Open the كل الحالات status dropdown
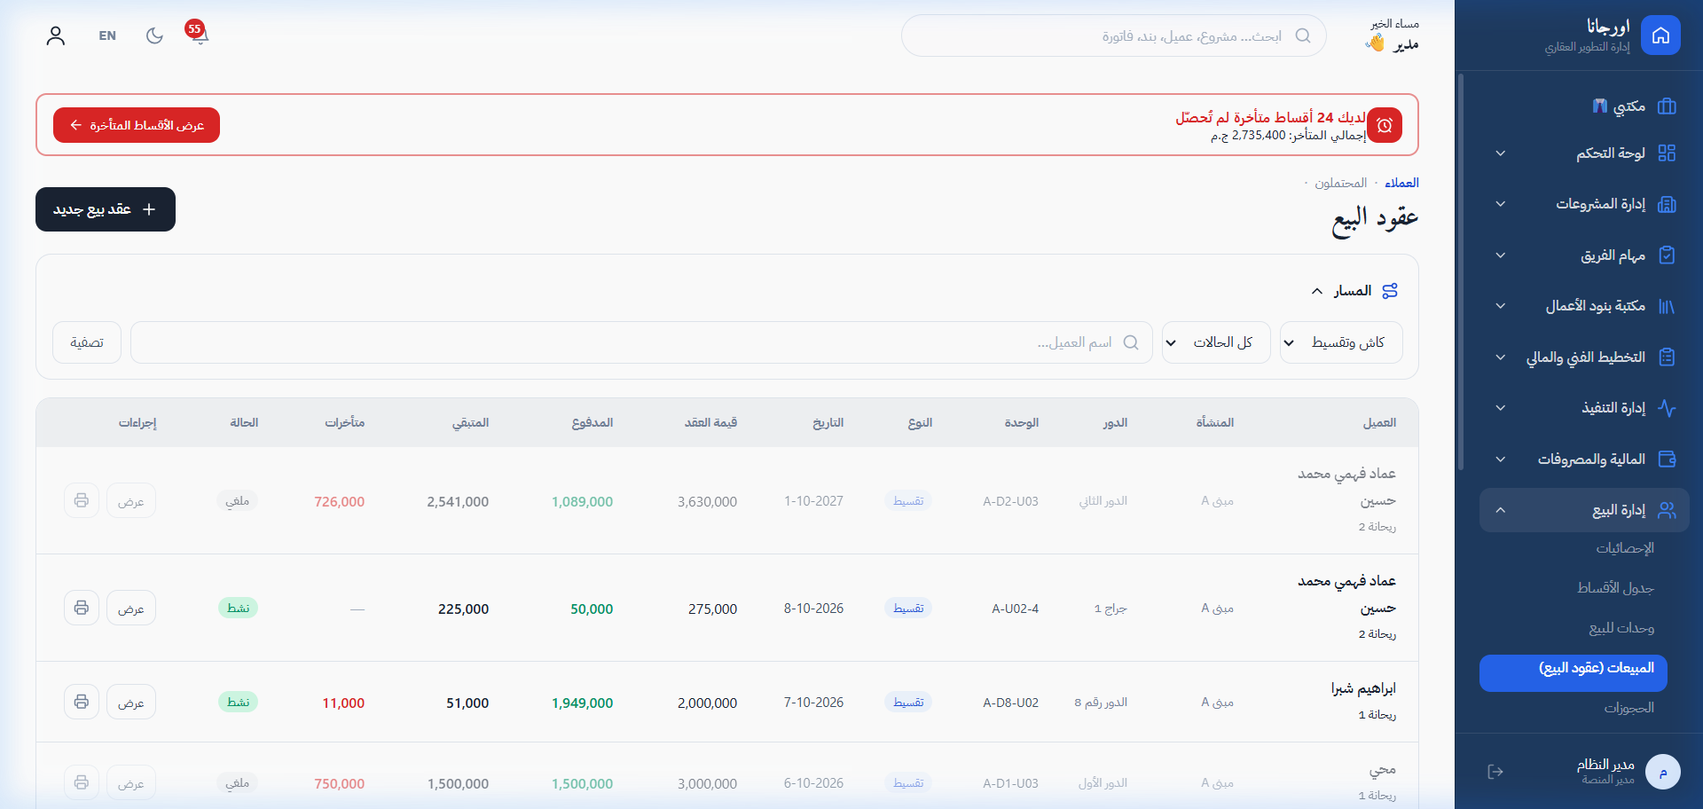 (1216, 342)
